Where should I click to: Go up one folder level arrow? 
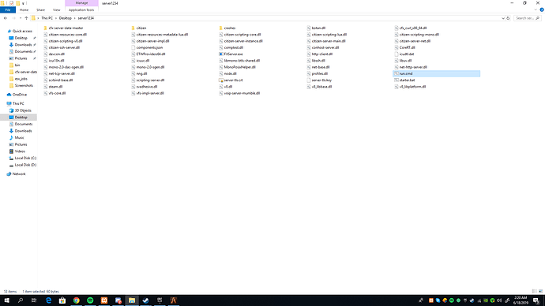tap(26, 18)
